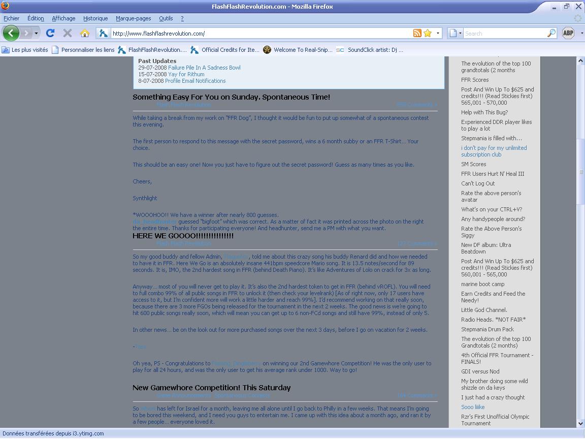Click the vertical scrollbar down arrow
Viewport: 585px width, 439px height.
tap(580, 423)
